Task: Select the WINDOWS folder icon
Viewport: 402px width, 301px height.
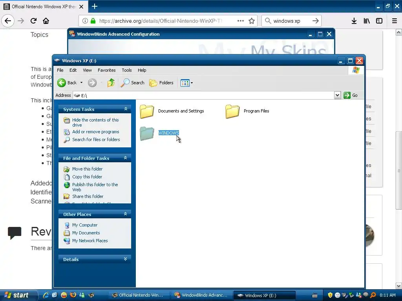Action: click(x=147, y=133)
